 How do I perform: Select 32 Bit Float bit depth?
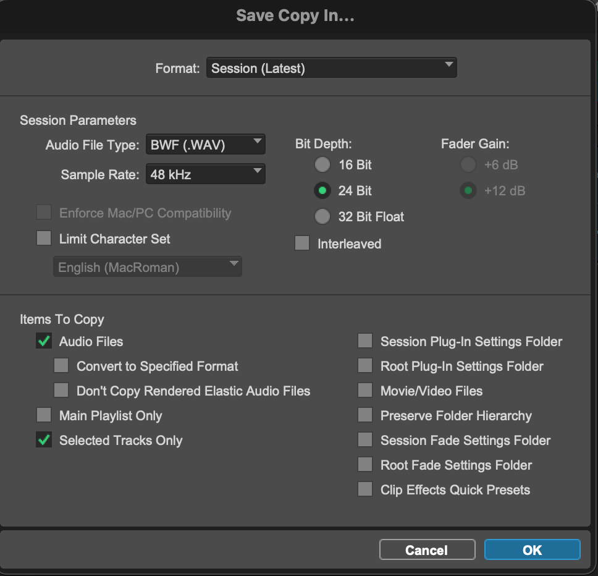pos(322,217)
